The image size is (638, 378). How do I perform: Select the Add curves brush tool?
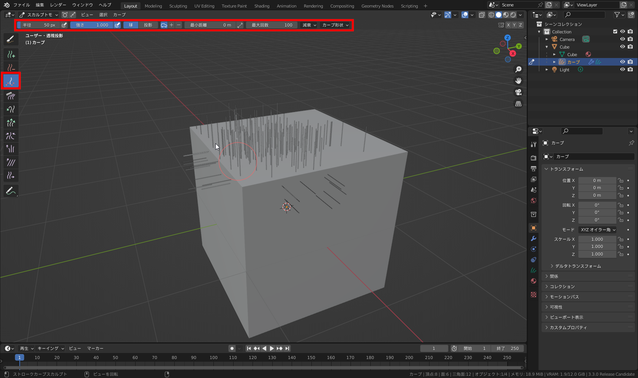[11, 55]
